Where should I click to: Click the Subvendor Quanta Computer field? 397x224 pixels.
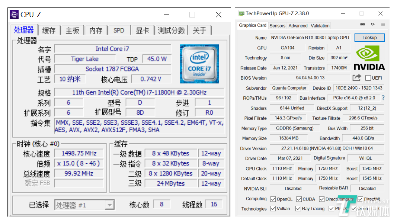click(x=289, y=88)
